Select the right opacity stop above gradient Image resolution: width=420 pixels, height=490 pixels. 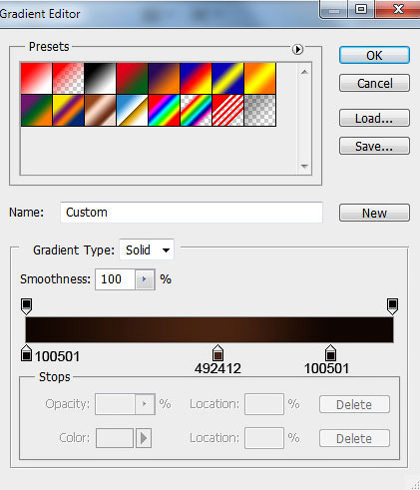(392, 306)
